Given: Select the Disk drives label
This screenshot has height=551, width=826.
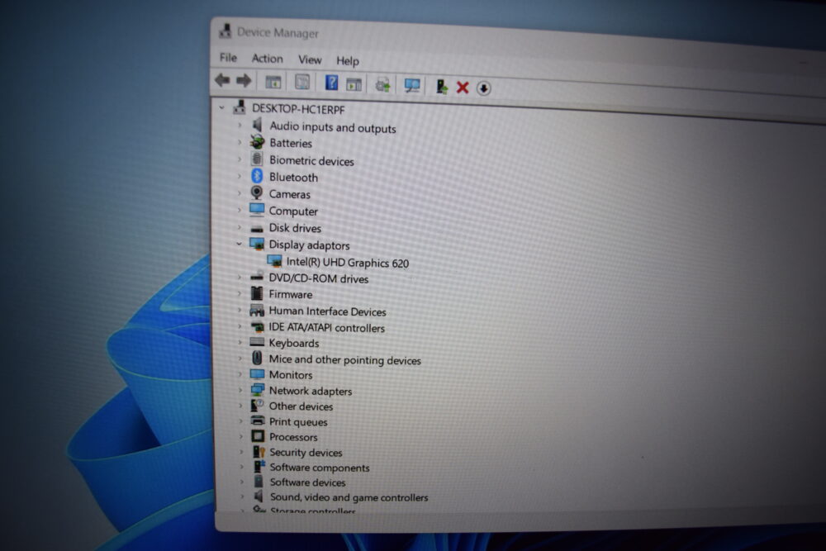Looking at the screenshot, I should click(x=295, y=228).
